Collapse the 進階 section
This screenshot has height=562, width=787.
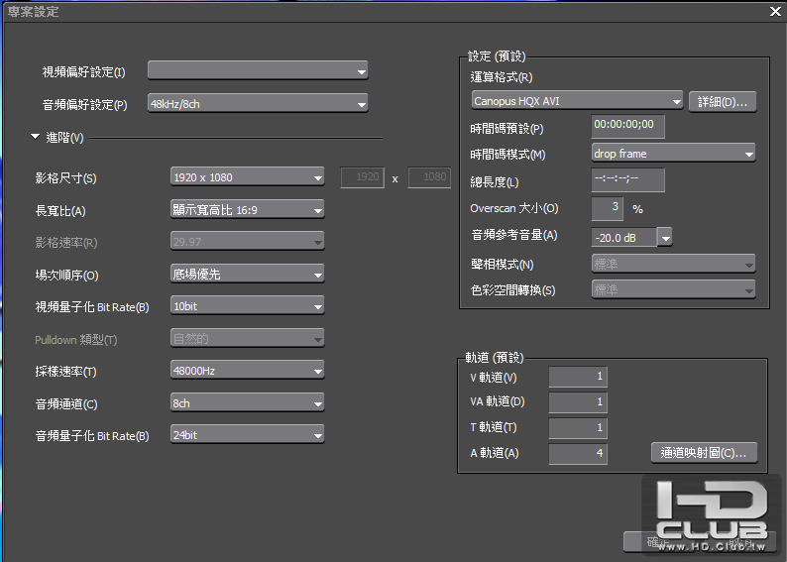35,137
